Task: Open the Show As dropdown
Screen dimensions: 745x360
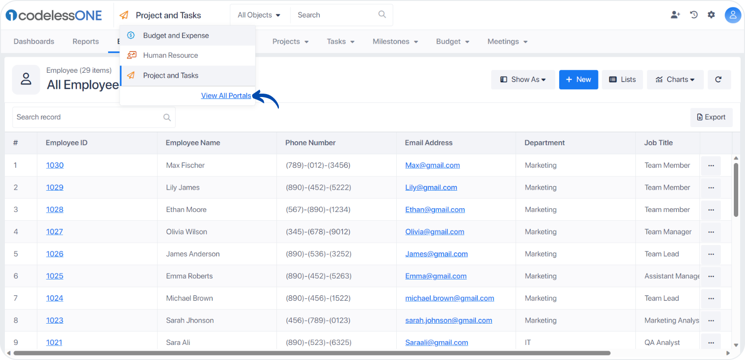Action: click(523, 80)
